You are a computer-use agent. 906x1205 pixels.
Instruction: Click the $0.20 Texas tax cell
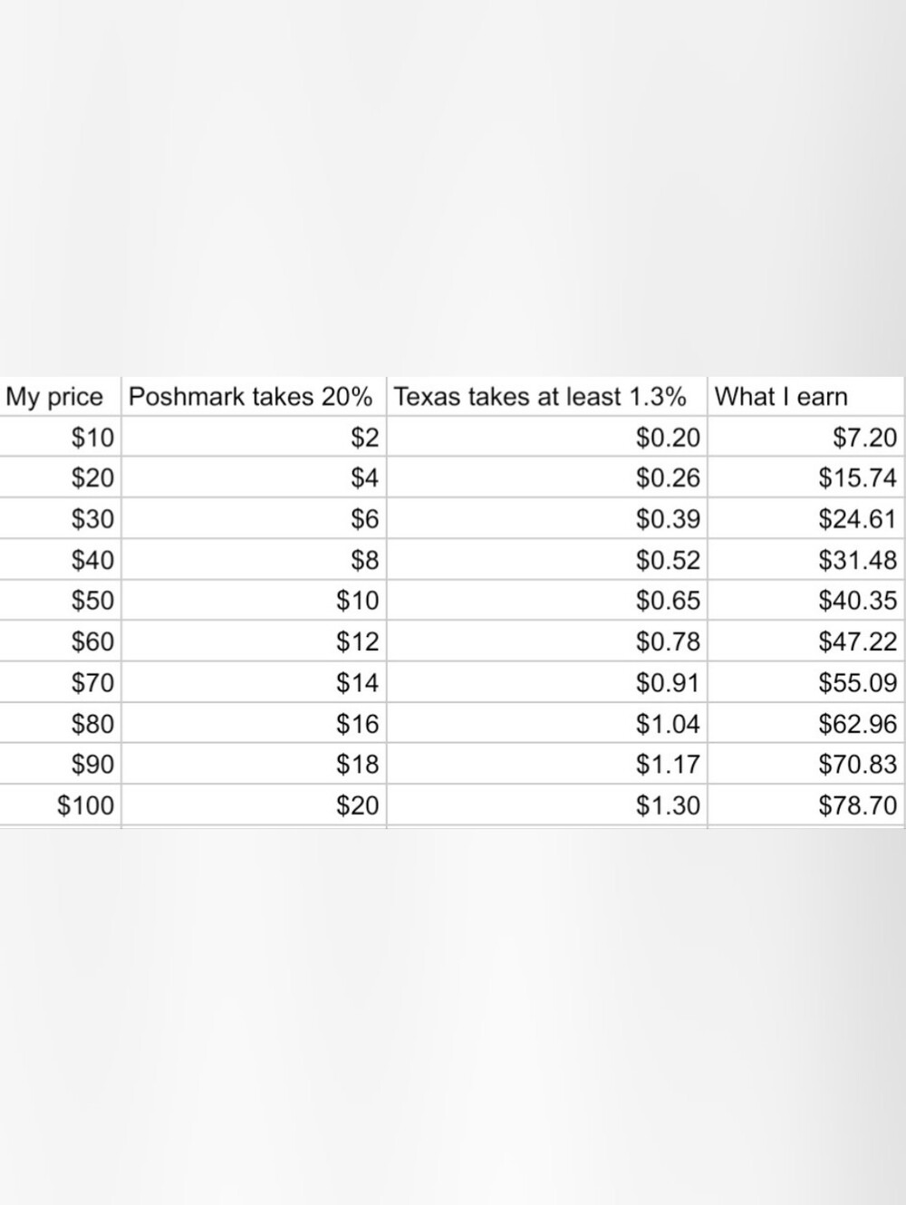tap(546, 438)
